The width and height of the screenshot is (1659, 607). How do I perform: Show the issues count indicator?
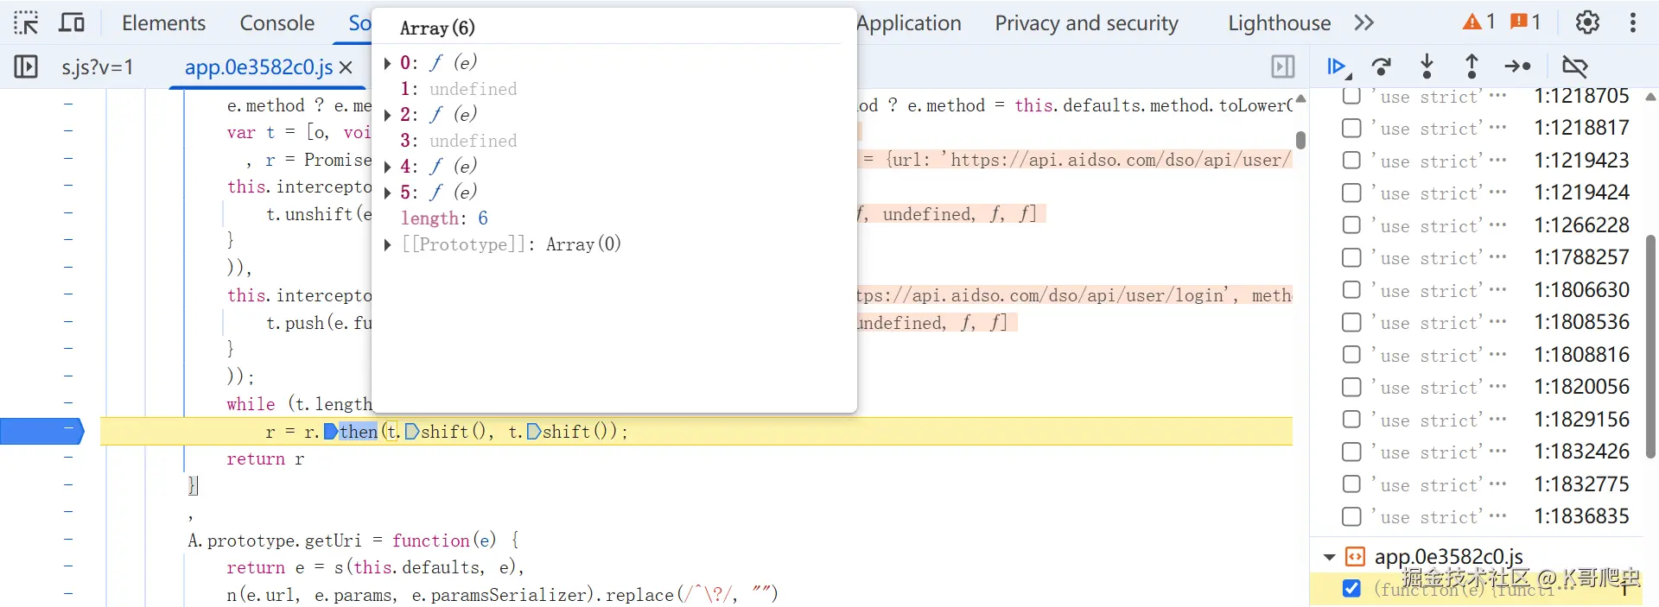point(1525,22)
